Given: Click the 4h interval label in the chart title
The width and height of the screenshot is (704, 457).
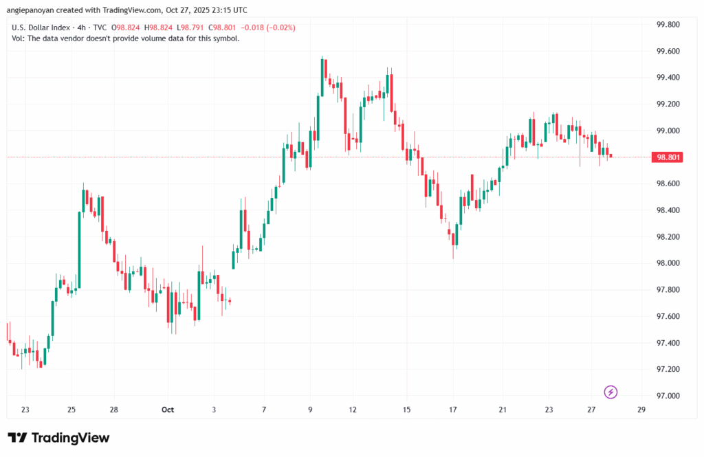Looking at the screenshot, I should coord(81,27).
